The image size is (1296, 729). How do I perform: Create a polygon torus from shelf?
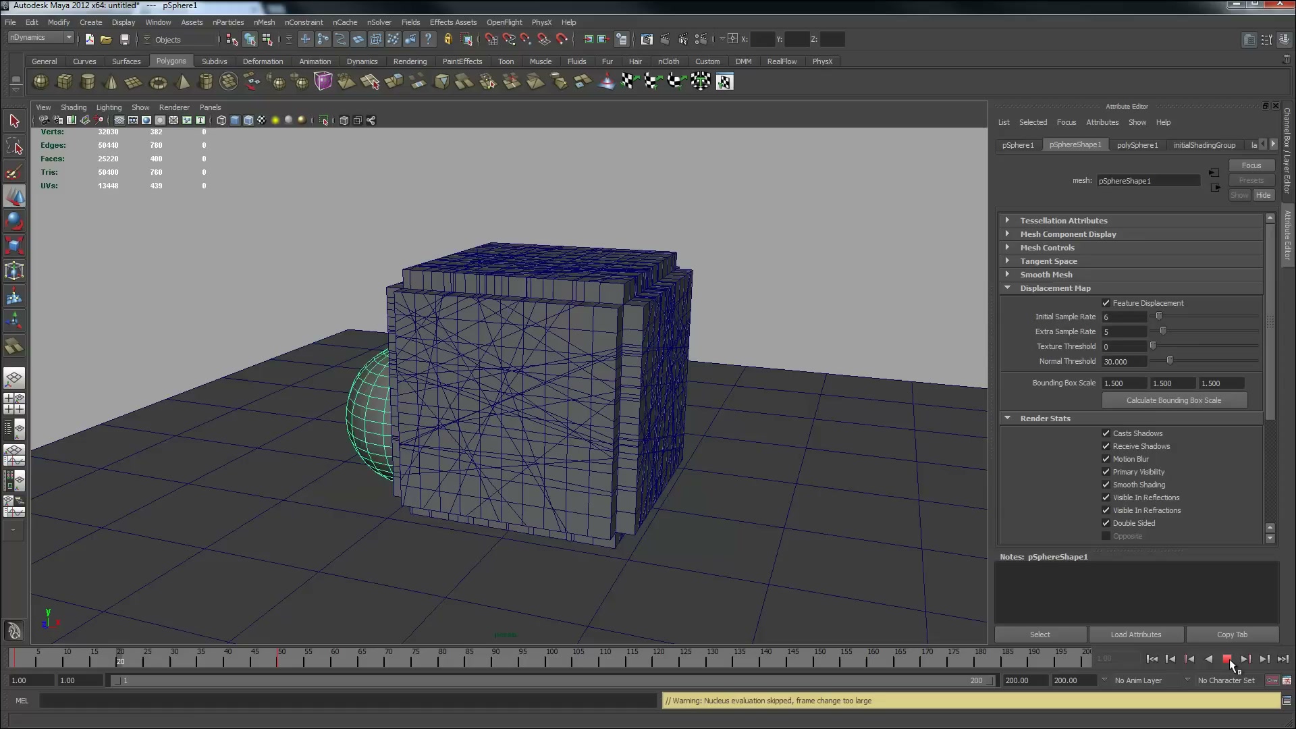(158, 82)
